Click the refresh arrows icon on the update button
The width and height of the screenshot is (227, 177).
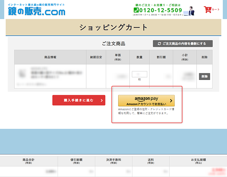[x=159, y=44]
